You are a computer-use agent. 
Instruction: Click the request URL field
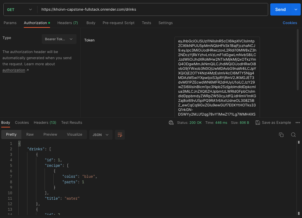152,9
